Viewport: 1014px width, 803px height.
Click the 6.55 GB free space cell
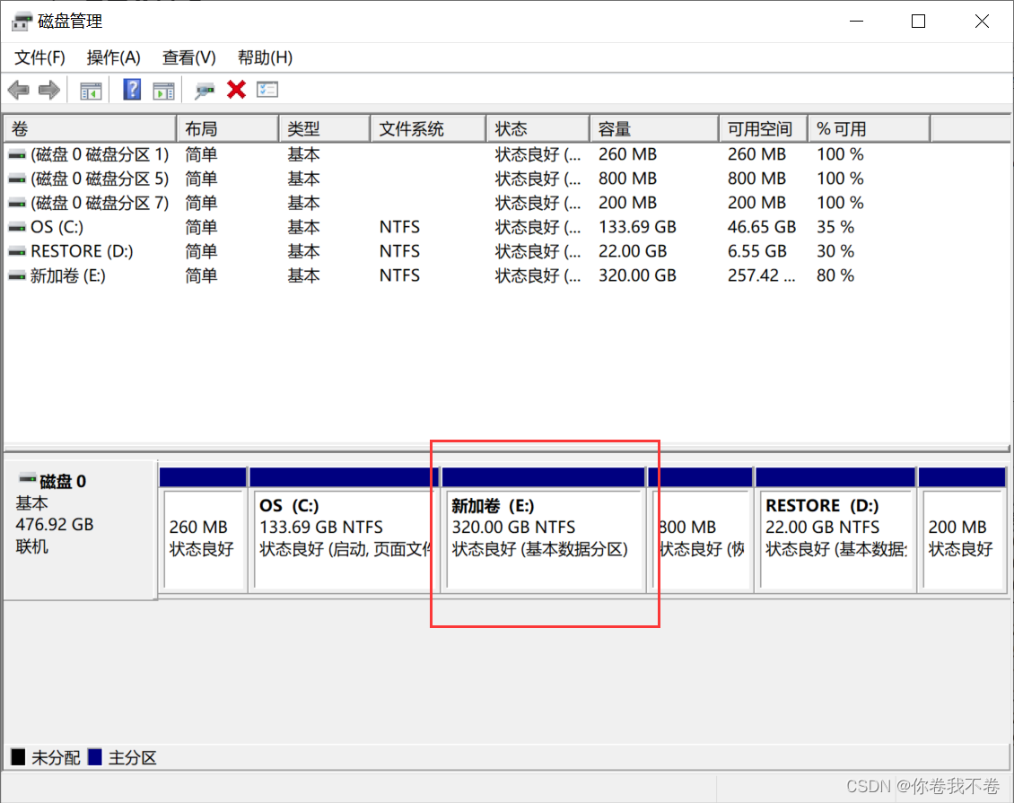(x=756, y=251)
